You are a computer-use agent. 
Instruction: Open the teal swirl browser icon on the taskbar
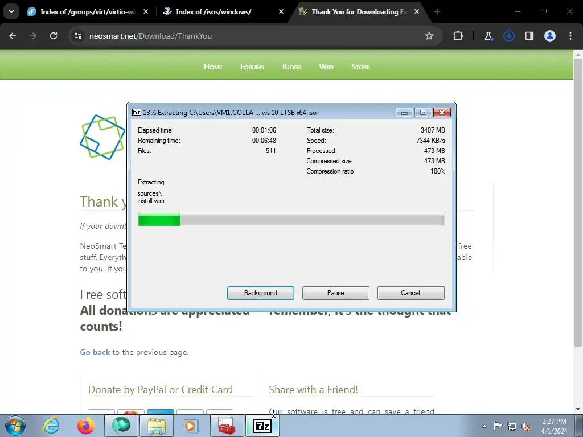121,426
